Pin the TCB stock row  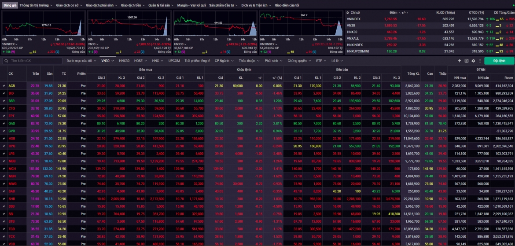4,229
